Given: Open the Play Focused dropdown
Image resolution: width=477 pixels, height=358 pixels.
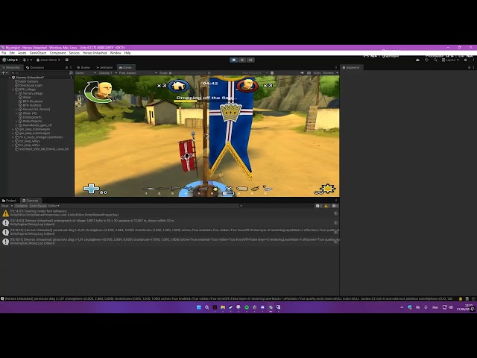Looking at the screenshot, I should tap(254, 73).
